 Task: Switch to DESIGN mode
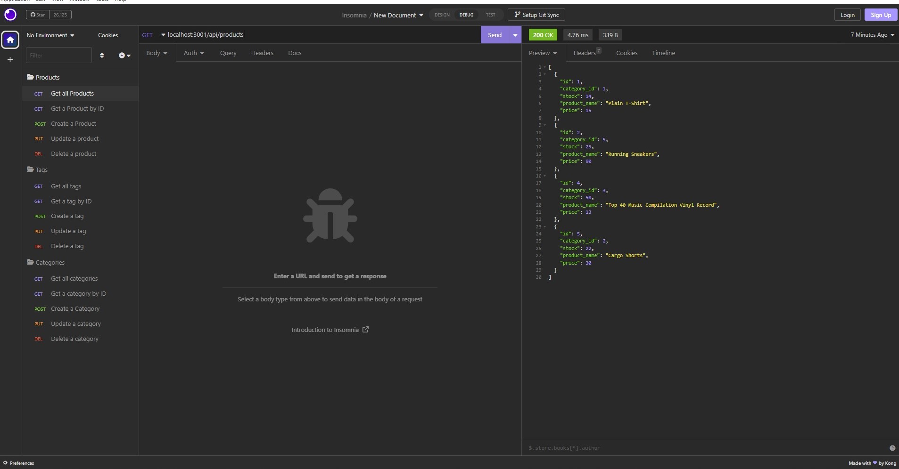coord(442,15)
